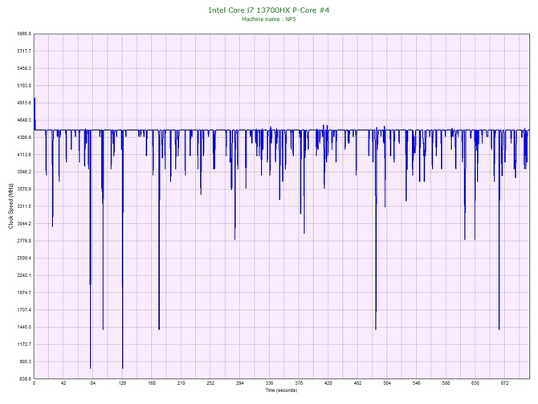
Task: Click the 905.3 y-axis value
Action: click(25, 361)
